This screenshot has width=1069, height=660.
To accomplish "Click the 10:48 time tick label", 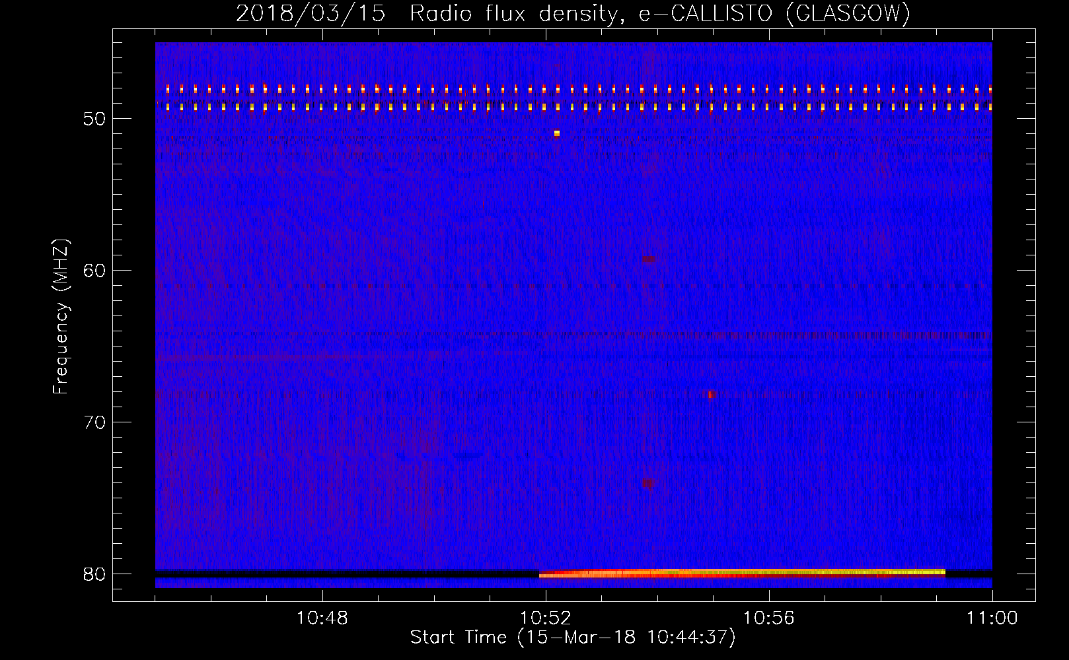I will pyautogui.click(x=322, y=618).
